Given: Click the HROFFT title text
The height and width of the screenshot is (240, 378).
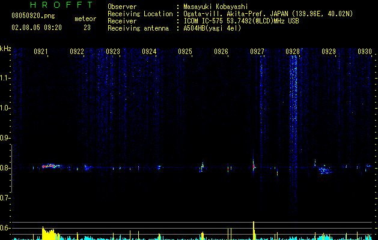Looking at the screenshot, I should pos(62,5).
